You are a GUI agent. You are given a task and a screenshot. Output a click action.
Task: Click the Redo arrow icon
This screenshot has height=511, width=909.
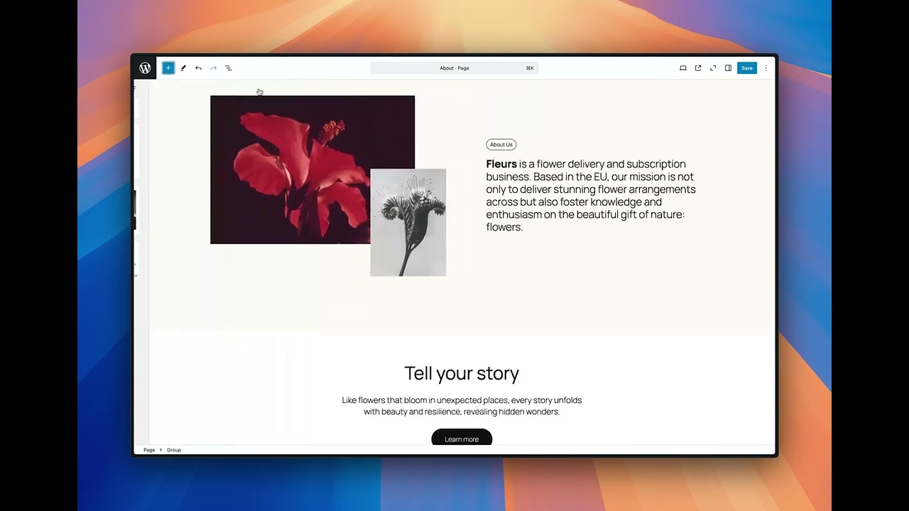click(213, 68)
